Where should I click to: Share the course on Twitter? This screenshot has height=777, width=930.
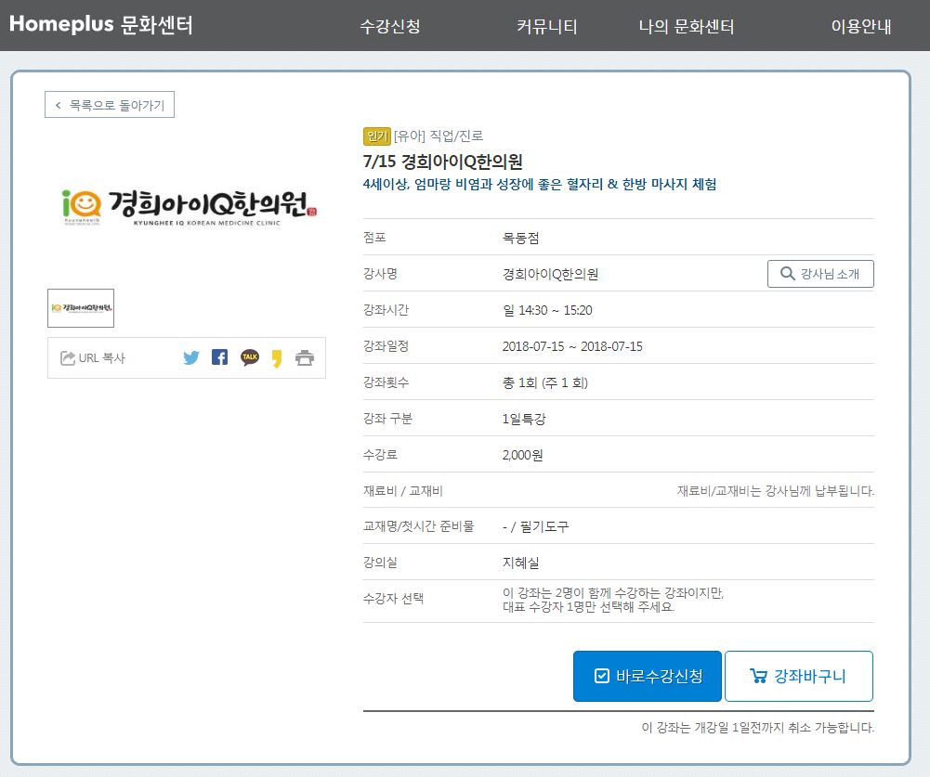click(191, 358)
